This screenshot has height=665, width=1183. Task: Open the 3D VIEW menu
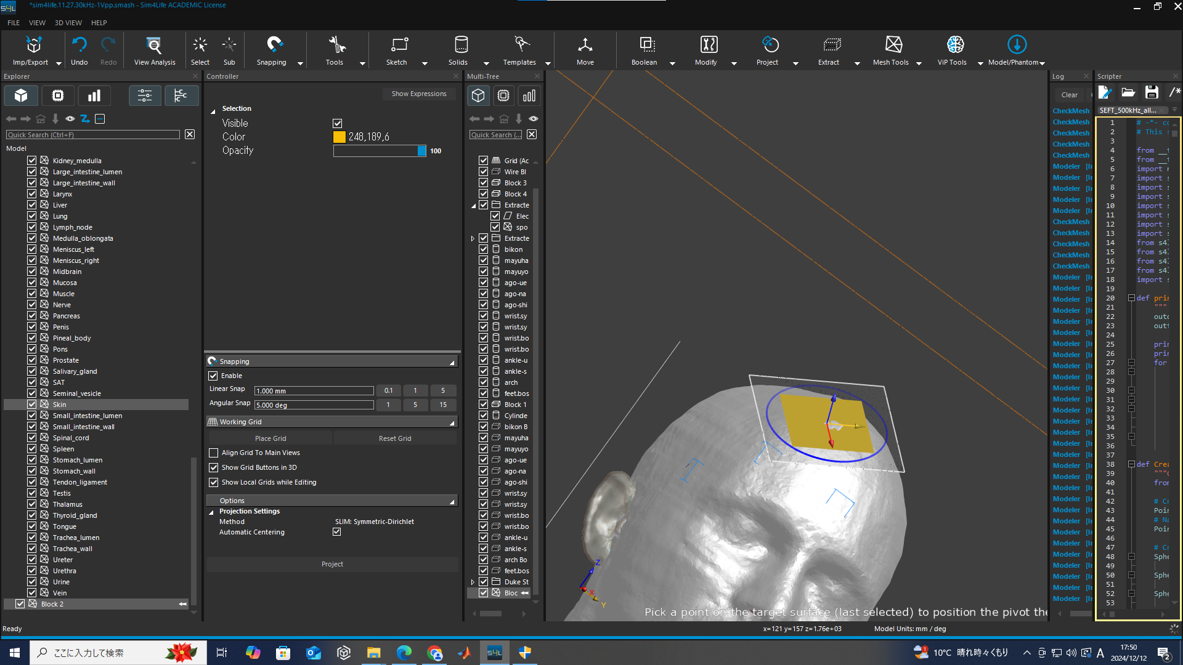(x=68, y=23)
